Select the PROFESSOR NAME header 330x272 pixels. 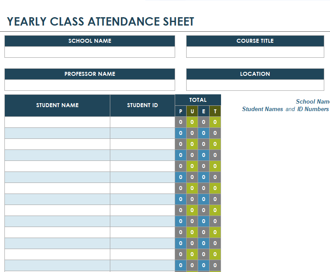(x=90, y=74)
